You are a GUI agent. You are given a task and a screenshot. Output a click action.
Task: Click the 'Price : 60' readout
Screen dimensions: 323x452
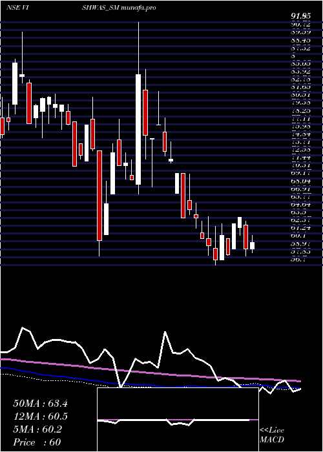coord(37,442)
